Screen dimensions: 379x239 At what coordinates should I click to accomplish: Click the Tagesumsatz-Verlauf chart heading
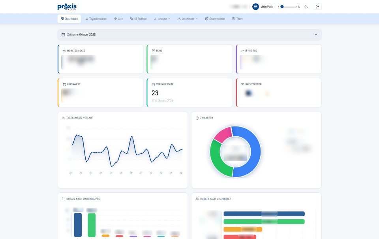80,118
